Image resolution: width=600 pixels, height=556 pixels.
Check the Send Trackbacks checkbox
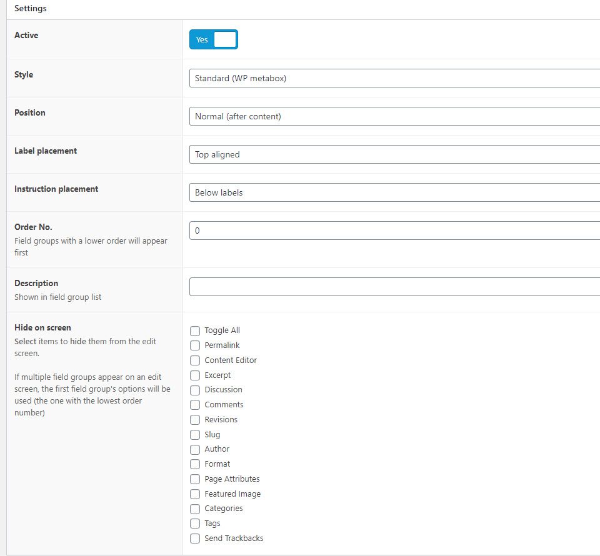click(194, 538)
